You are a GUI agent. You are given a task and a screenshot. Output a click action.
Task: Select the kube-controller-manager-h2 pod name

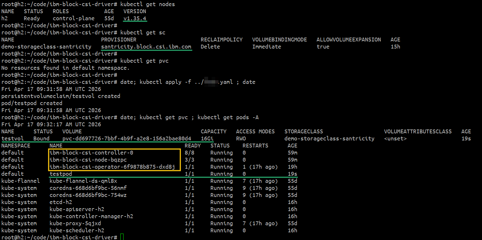(x=91, y=216)
